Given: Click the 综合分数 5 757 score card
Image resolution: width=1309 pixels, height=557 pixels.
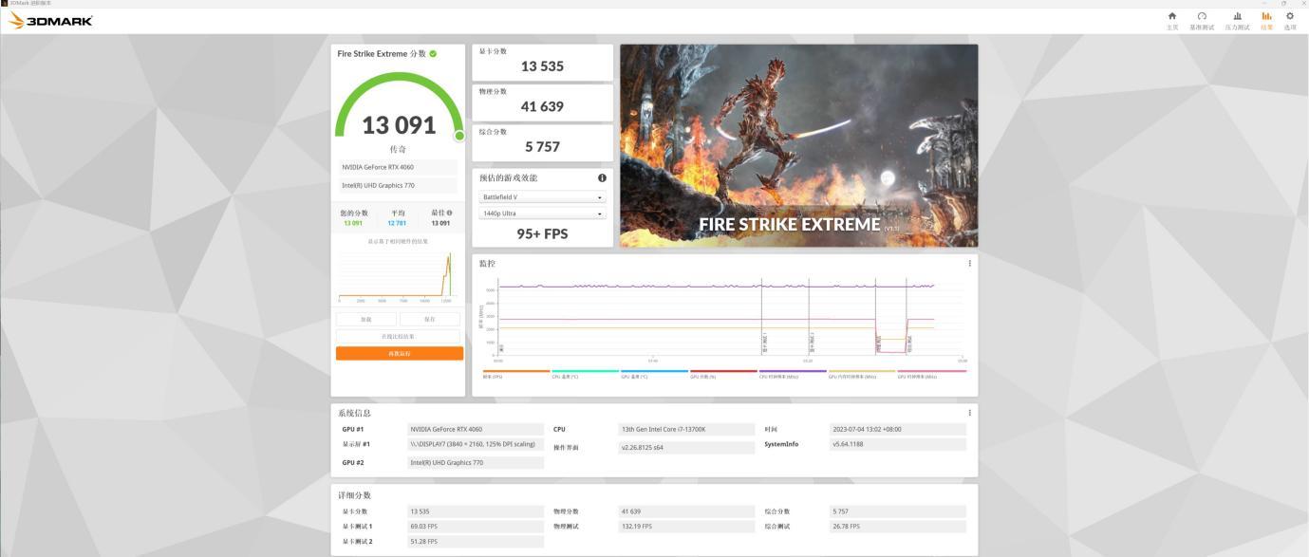Looking at the screenshot, I should click(542, 142).
